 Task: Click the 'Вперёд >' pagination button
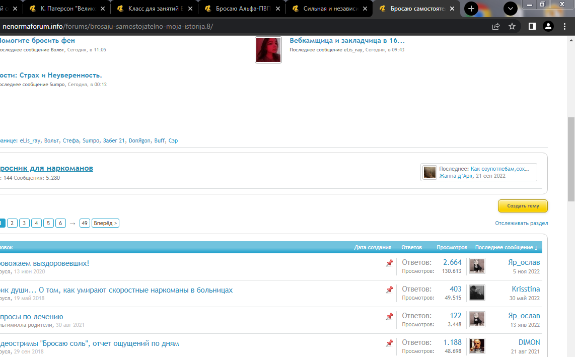pos(105,223)
